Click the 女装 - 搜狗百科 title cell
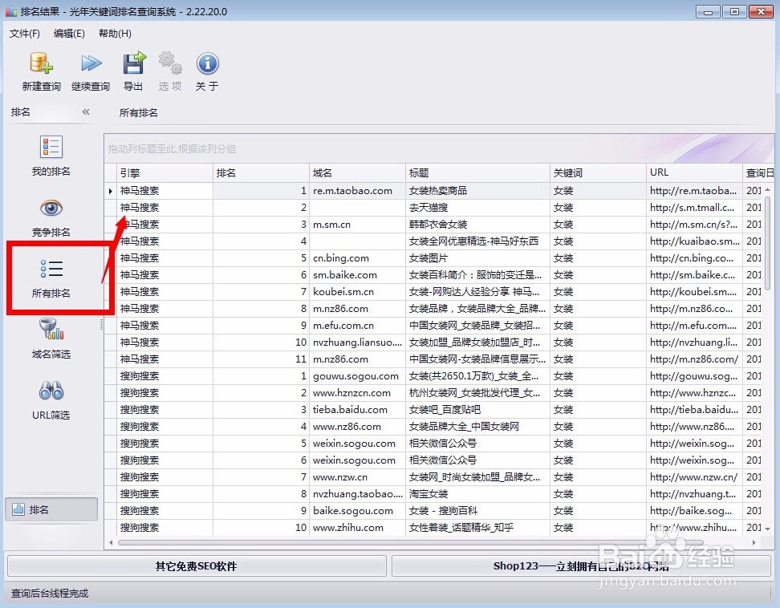 pos(477,511)
